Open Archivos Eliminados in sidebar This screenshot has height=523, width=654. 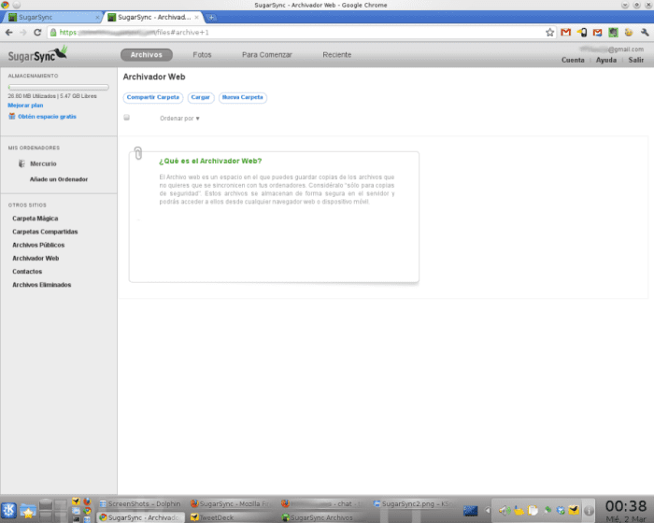click(42, 285)
